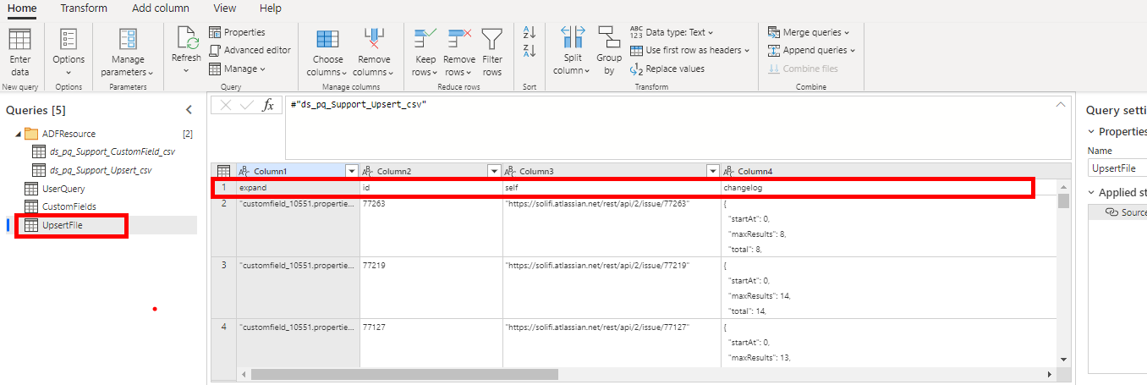Viewport: 1147px width, 385px height.
Task: Open the Use first row as headers dropdown
Action: pyautogui.click(x=689, y=50)
